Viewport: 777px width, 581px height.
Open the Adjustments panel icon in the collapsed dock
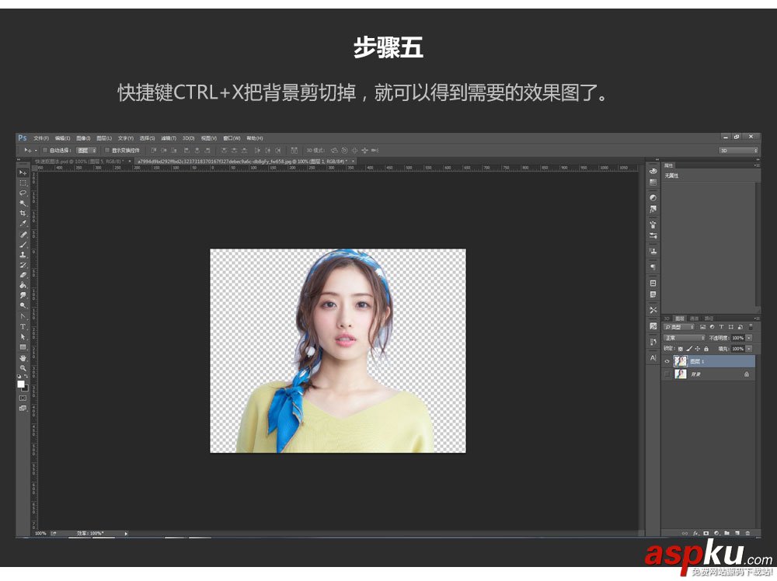point(653,197)
